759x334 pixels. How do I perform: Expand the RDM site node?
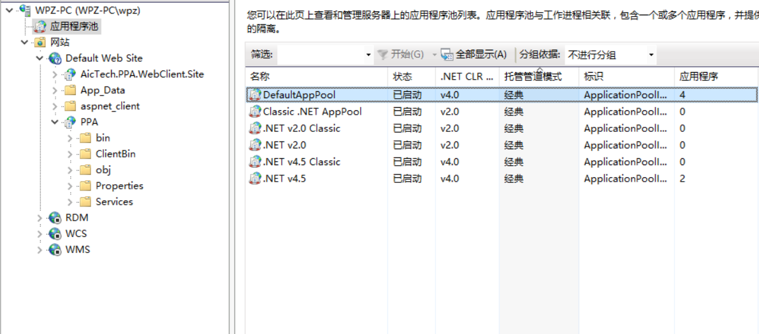(x=40, y=218)
